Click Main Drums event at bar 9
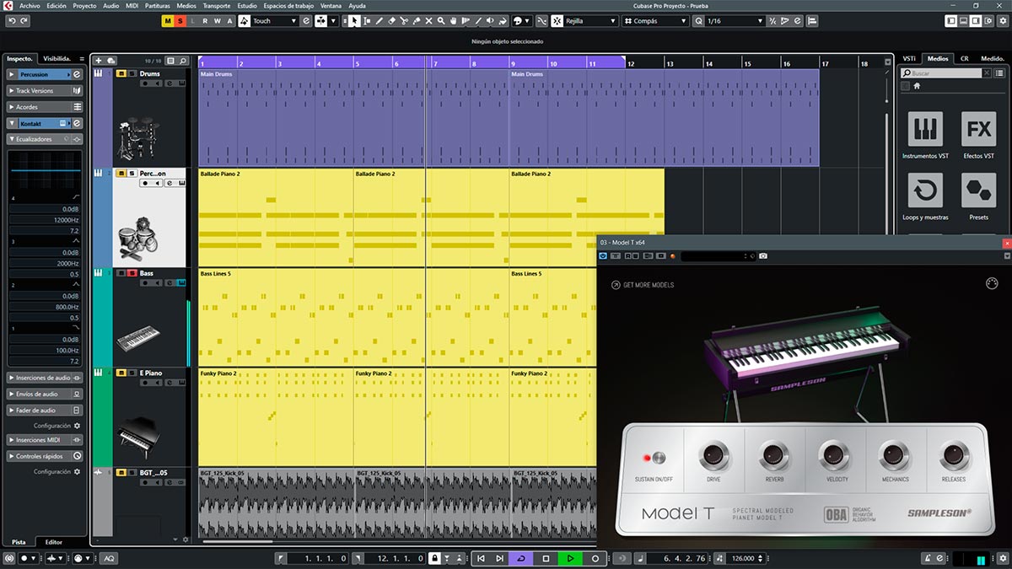Screen dimensions: 1012x569 click(x=664, y=117)
